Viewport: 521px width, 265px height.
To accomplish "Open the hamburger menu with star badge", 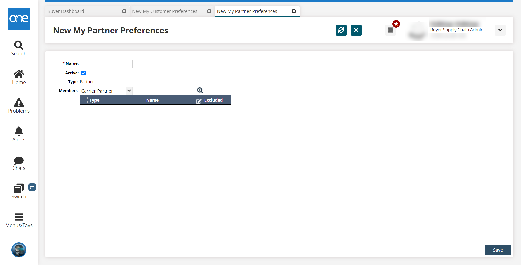I will pyautogui.click(x=390, y=30).
